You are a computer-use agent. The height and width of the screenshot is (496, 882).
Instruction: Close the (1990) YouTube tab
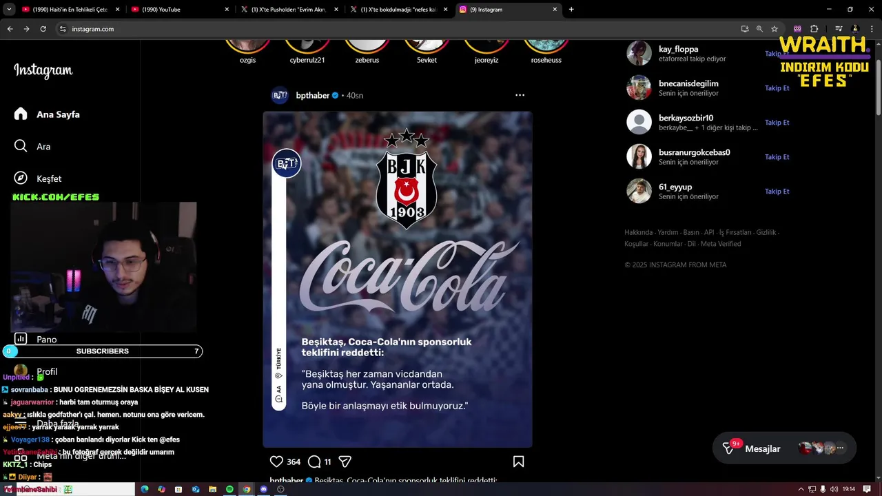(x=227, y=10)
